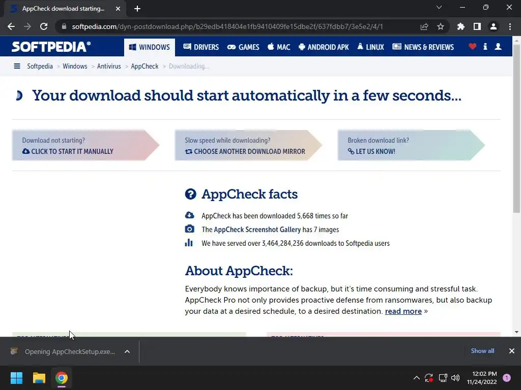Click the share page icon in address bar
This screenshot has width=521, height=390.
coord(424,26)
